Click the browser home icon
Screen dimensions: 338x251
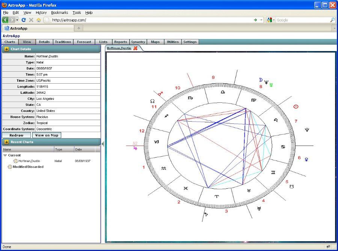pyautogui.click(x=38, y=20)
